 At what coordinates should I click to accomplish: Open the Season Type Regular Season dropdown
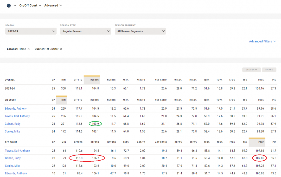(x=86, y=31)
